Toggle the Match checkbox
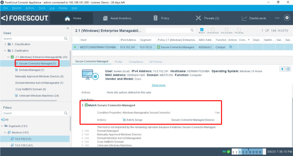293x156 pixels. 202,29
